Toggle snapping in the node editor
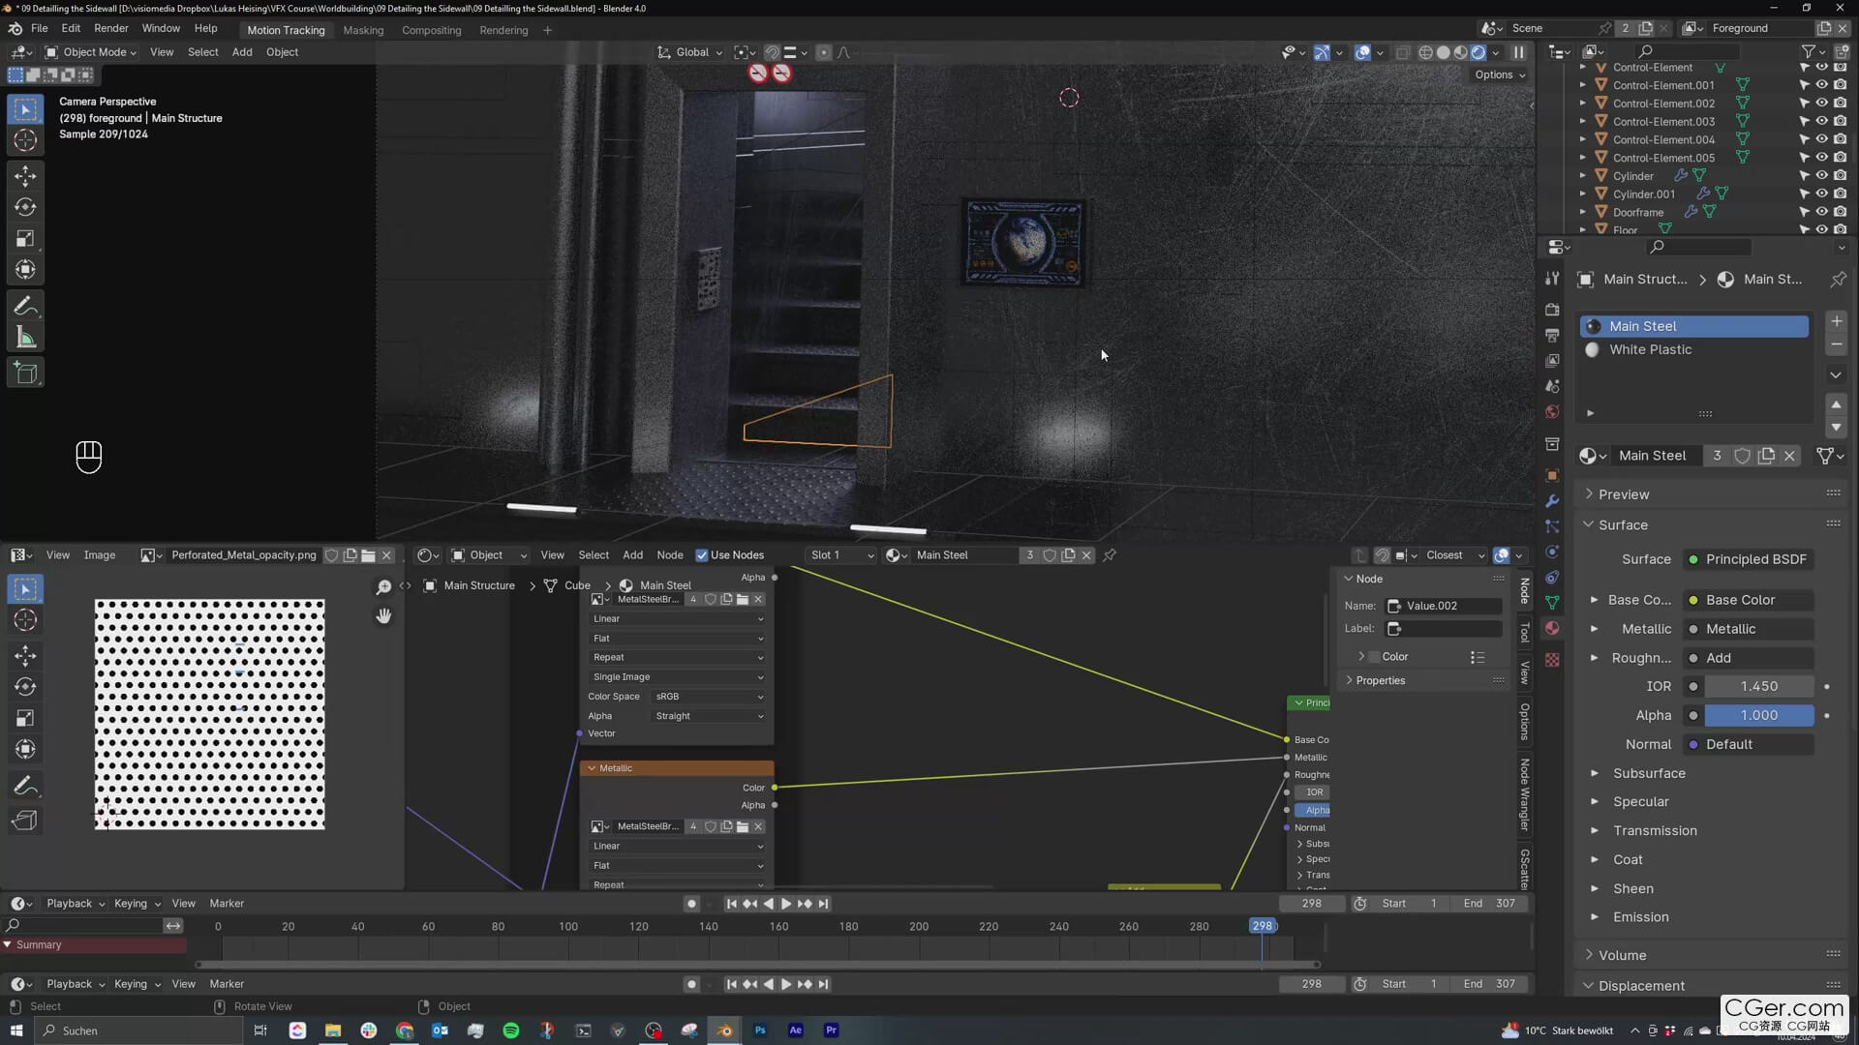Screen dimensions: 1859x1045 coord(1382,555)
